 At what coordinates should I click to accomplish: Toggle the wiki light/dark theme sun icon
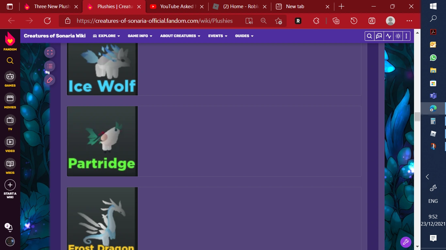398,36
